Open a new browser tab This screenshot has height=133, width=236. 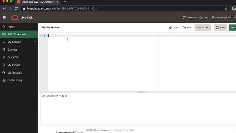[65, 2]
